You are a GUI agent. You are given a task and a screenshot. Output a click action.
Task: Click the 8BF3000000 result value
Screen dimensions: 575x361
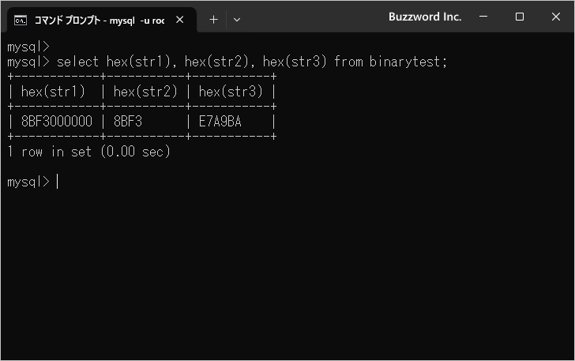pyautogui.click(x=57, y=122)
